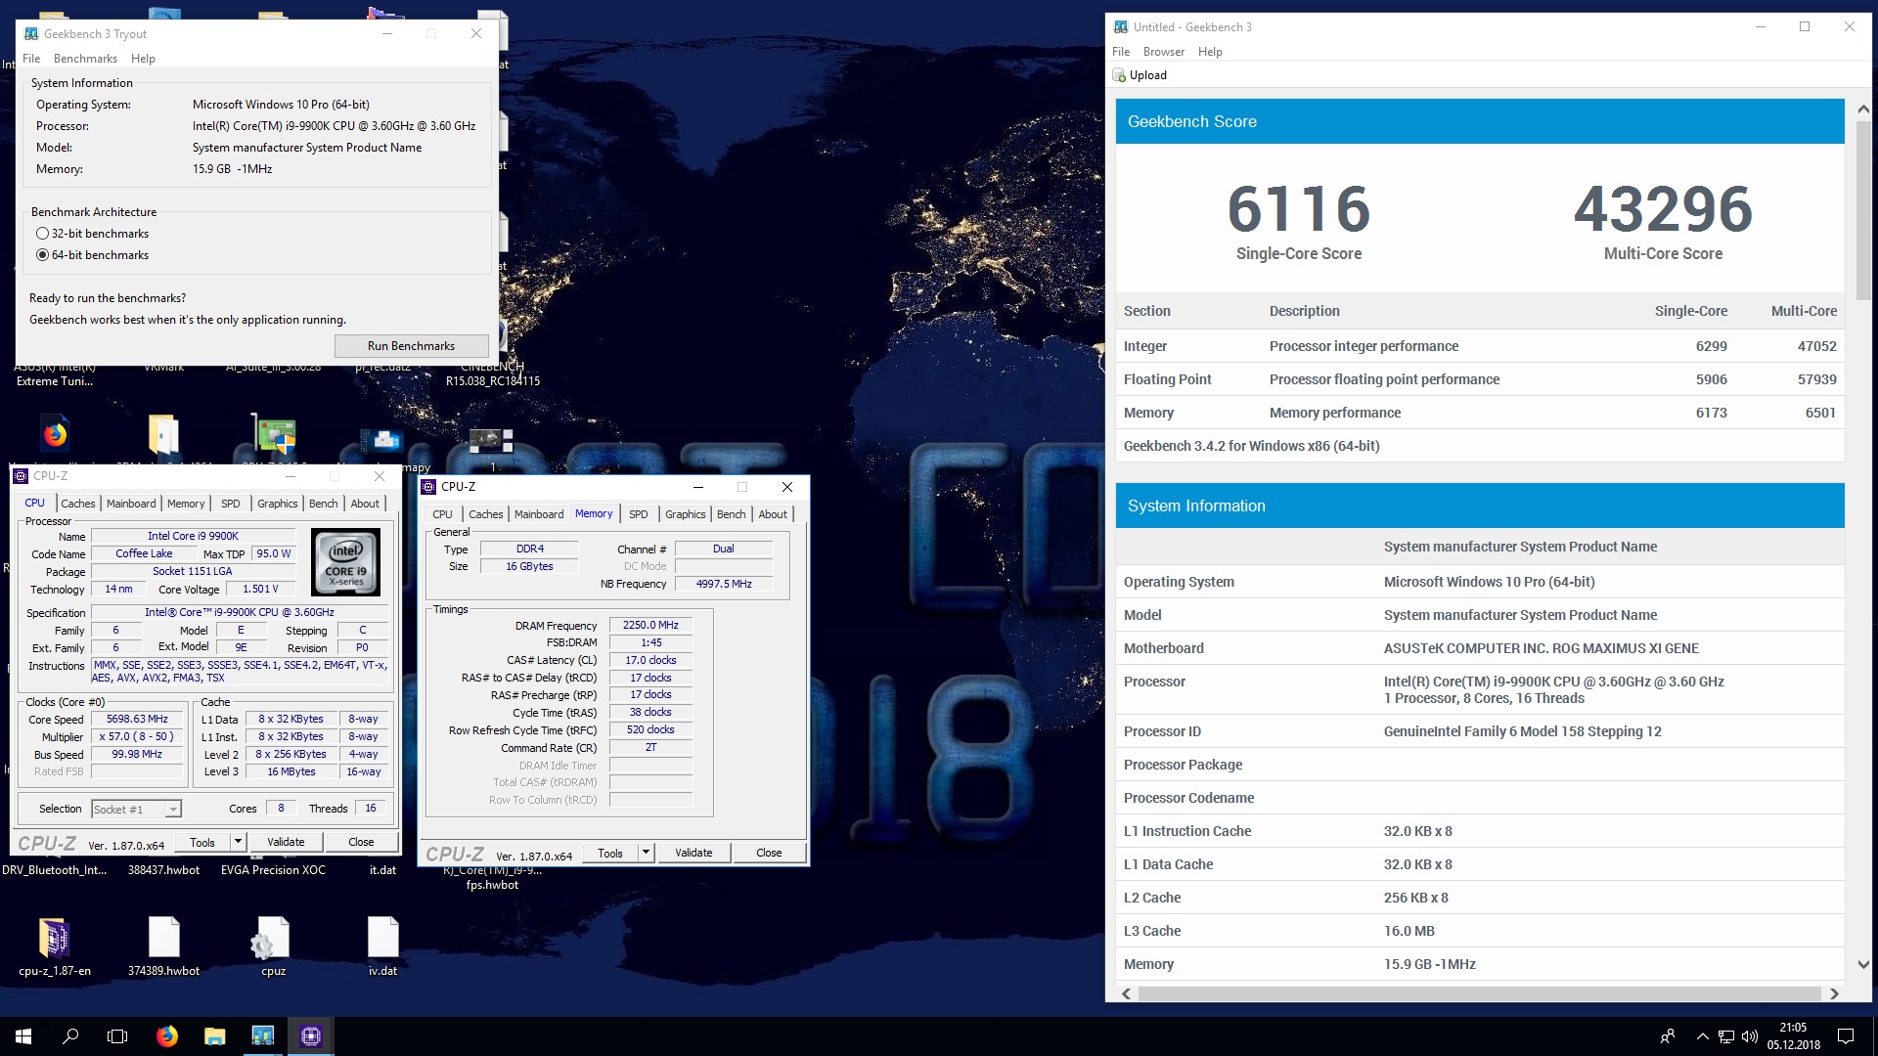Screen dimensions: 1878x1056
Task: Click Close button in front CPU-Z Memory window
Action: point(769,853)
